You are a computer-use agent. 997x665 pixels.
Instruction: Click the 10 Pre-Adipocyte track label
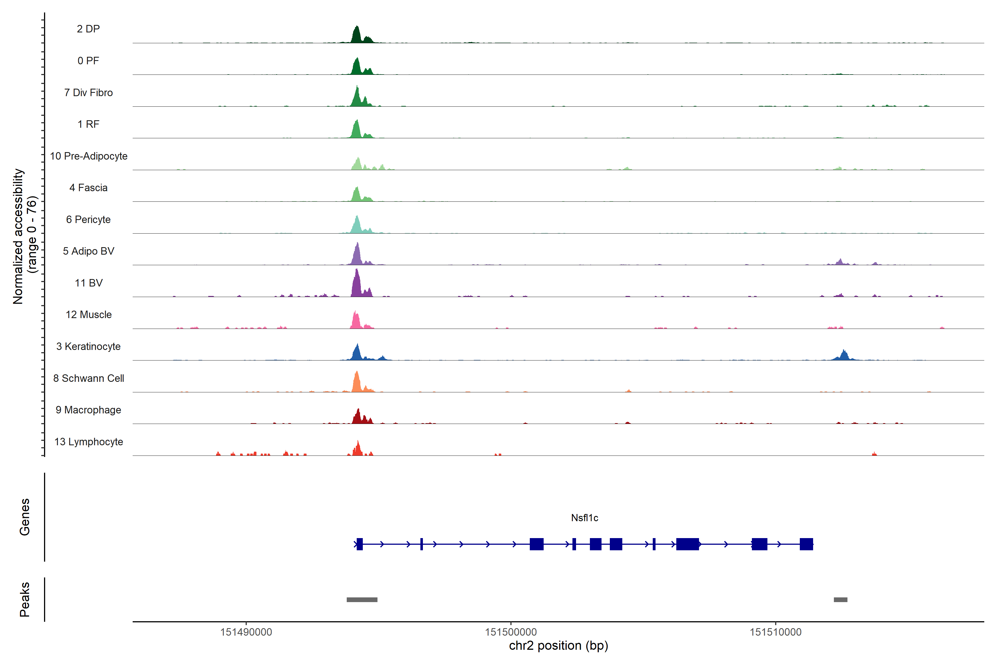point(89,156)
